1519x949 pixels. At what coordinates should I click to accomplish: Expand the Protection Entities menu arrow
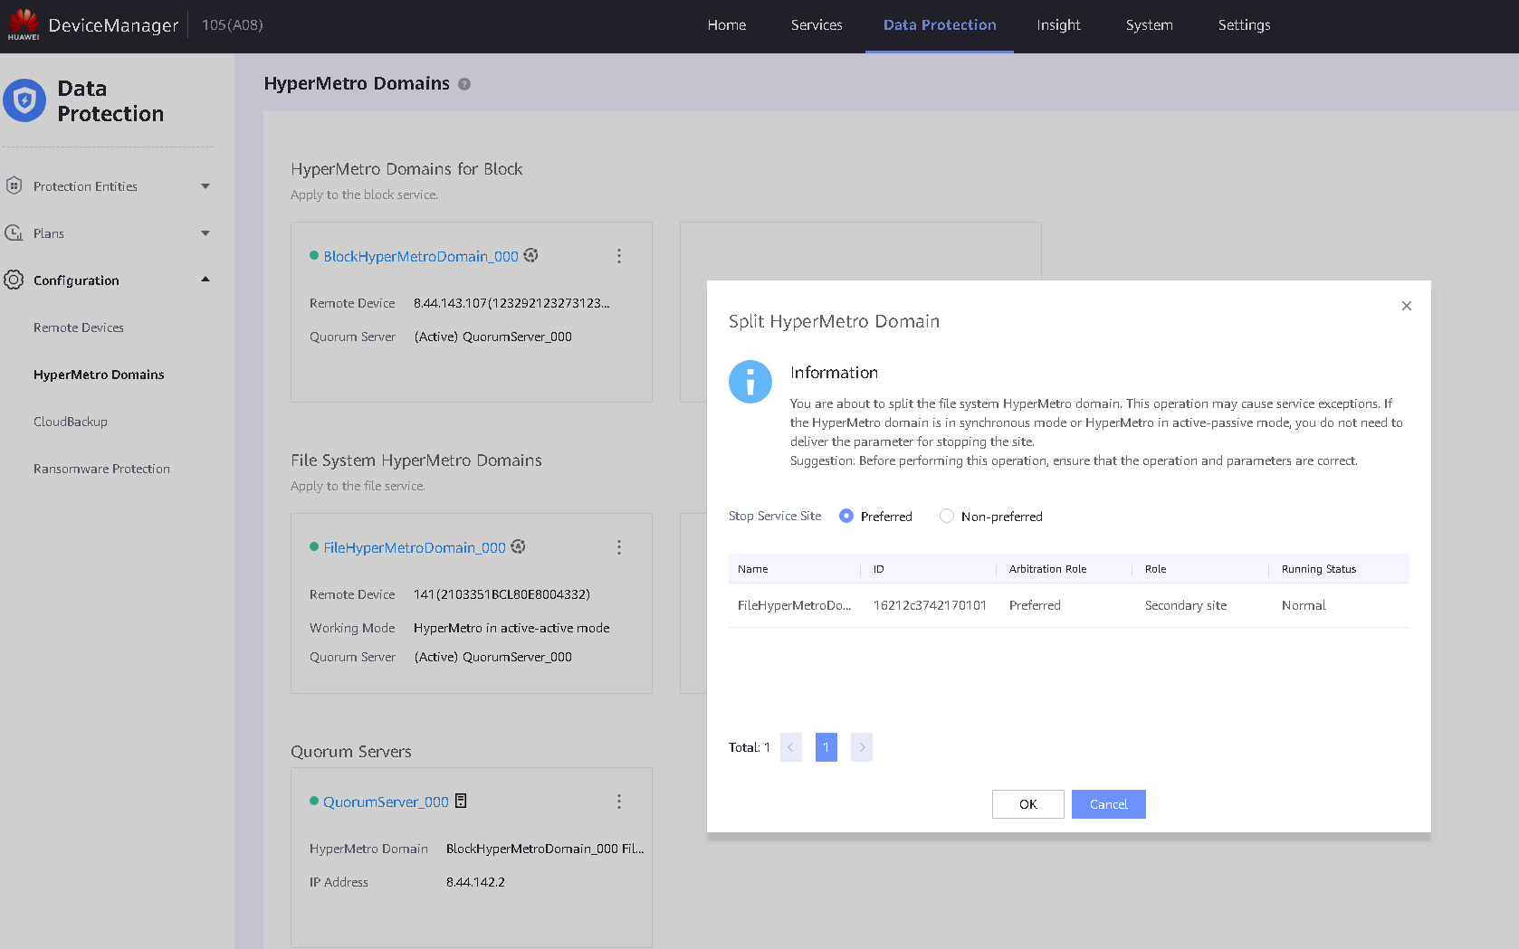tap(205, 186)
